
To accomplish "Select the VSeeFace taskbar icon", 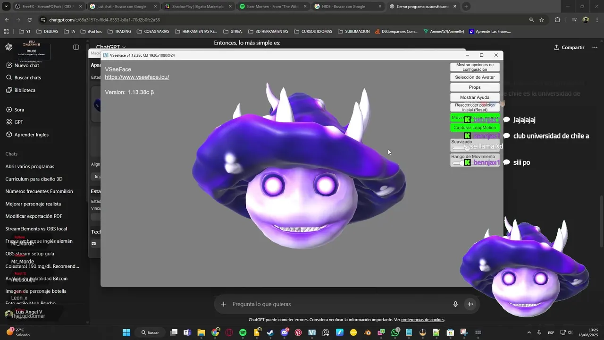I will [x=312, y=332].
